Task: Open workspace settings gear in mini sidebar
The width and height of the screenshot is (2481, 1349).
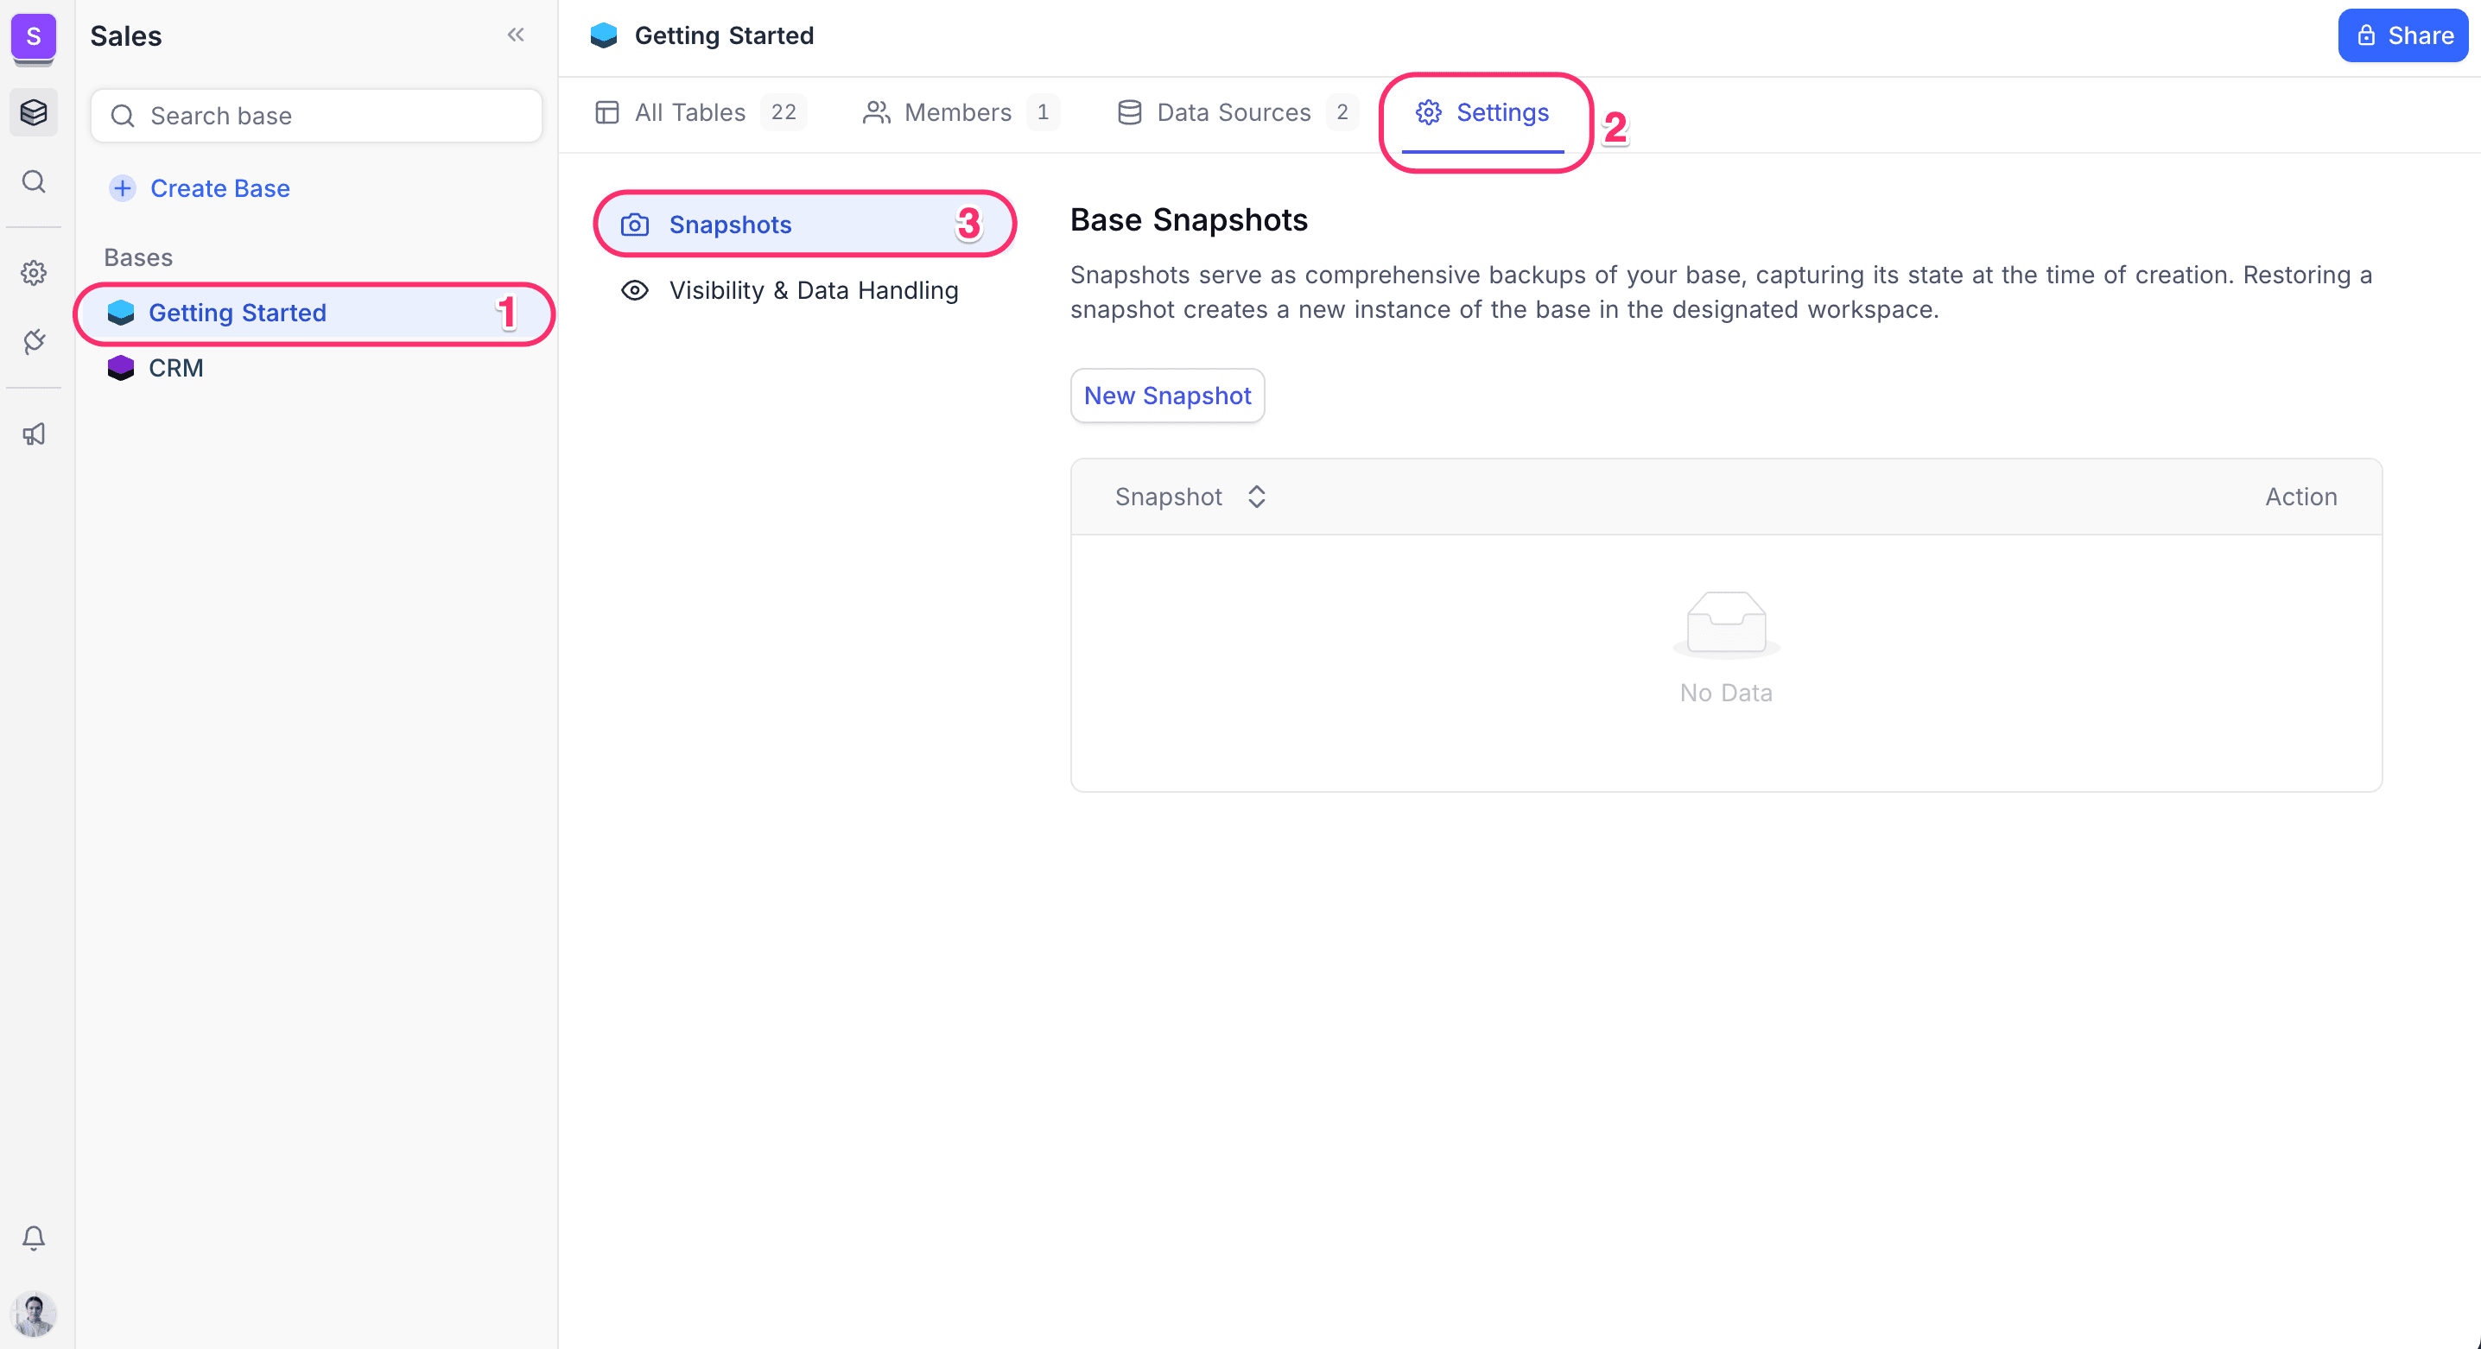Action: [x=34, y=273]
